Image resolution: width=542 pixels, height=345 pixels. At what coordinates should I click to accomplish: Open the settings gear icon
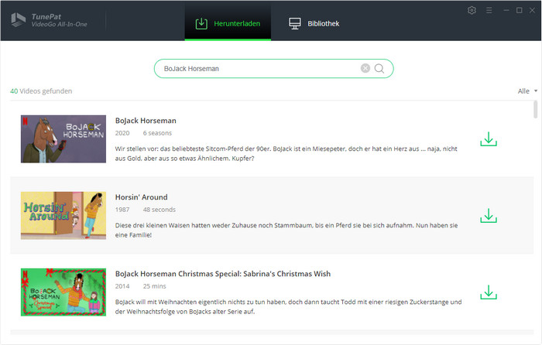[472, 10]
